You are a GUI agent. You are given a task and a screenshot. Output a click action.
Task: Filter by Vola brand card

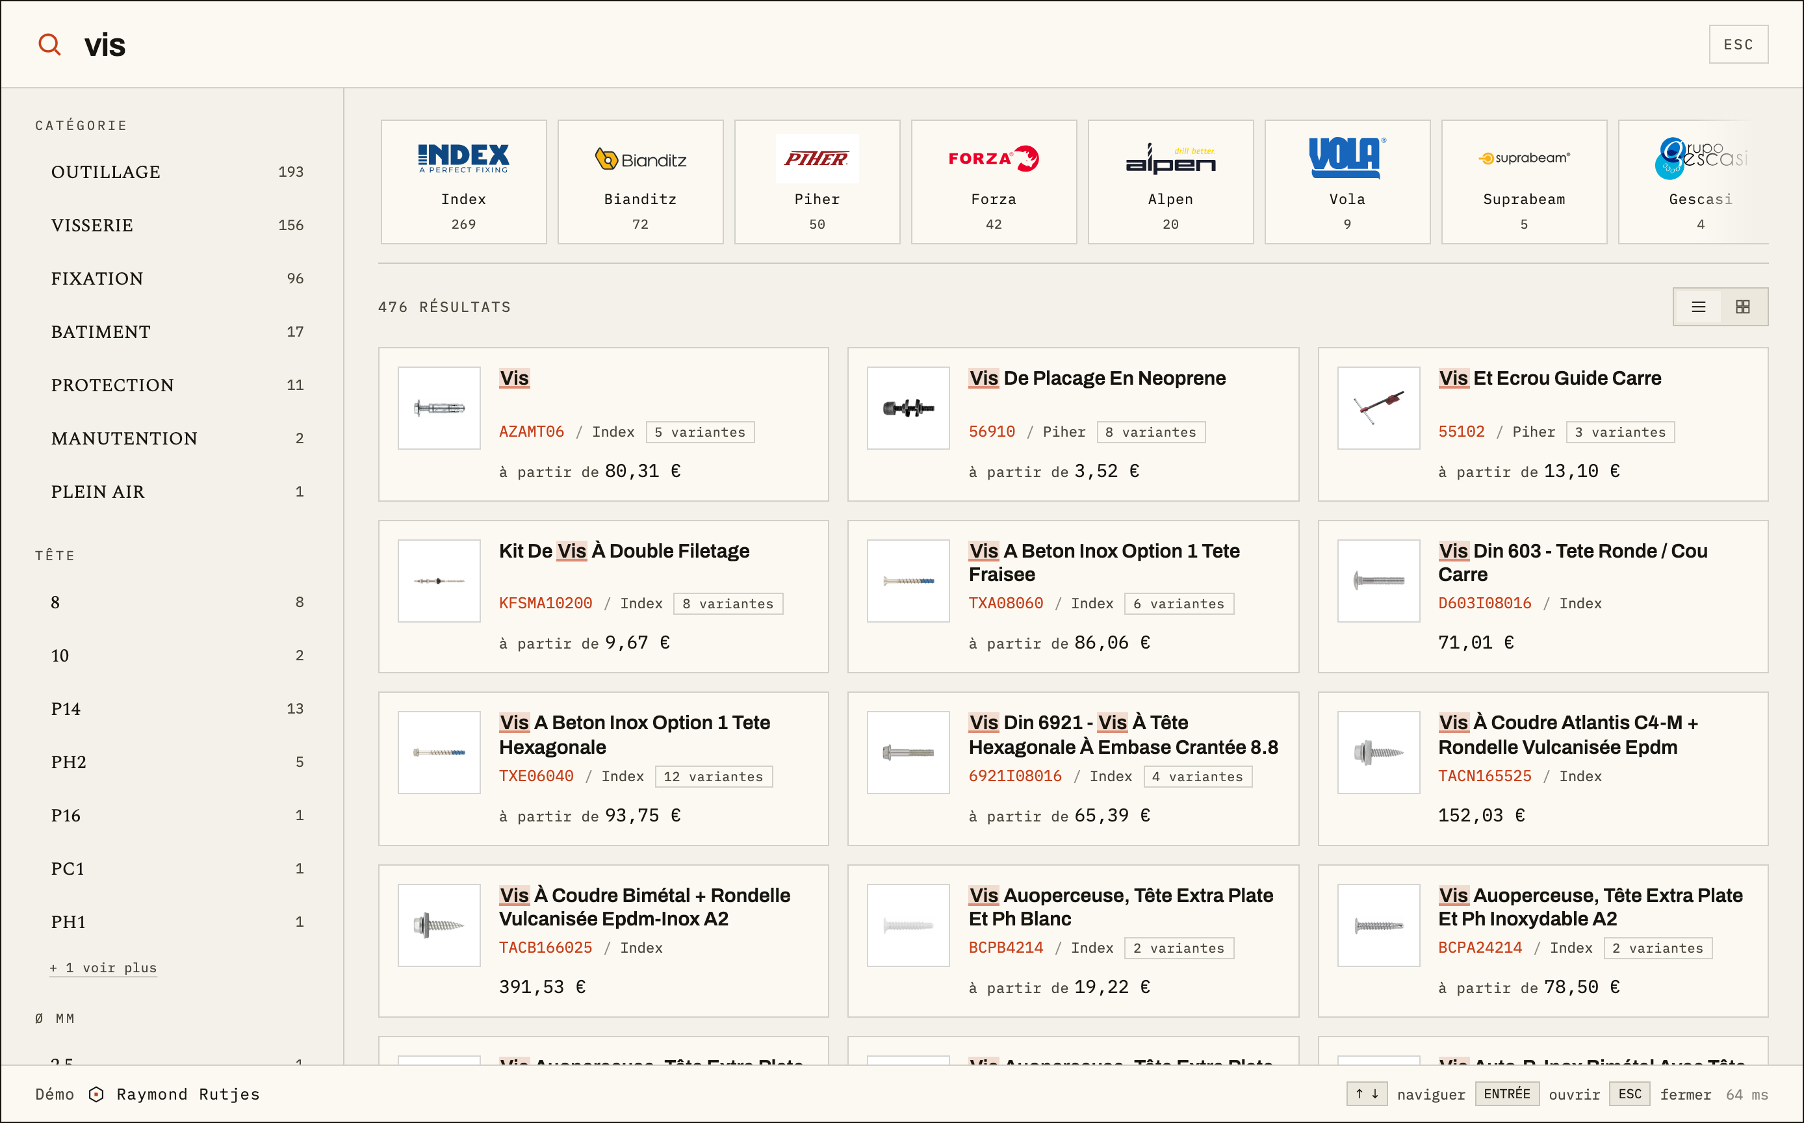pyautogui.click(x=1347, y=182)
